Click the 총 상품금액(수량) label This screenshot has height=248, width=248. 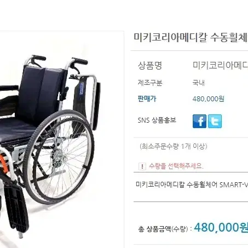[163, 229]
